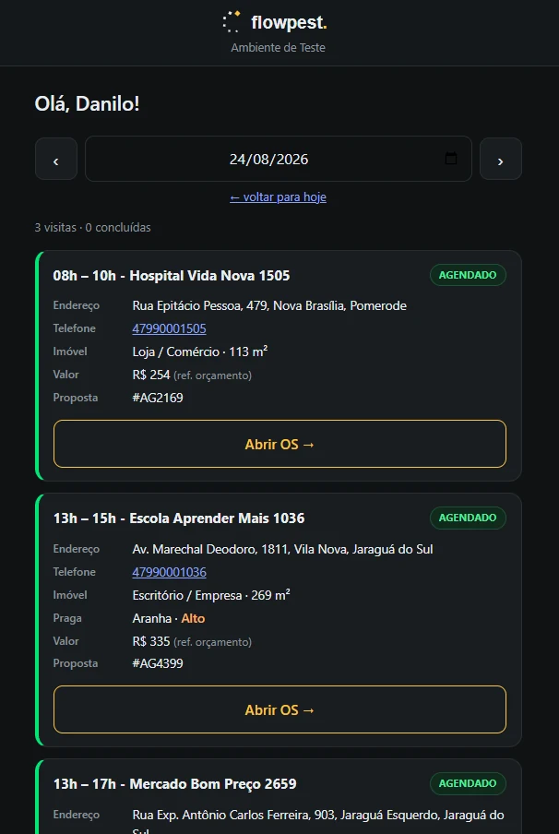Select the Hospital Vida Nova 1505 title
Viewport: 559px width, 834px height.
[x=209, y=276]
